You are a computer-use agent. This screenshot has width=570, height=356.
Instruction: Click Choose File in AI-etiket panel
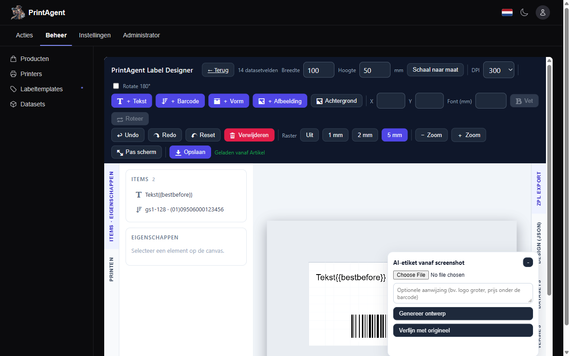click(x=411, y=275)
